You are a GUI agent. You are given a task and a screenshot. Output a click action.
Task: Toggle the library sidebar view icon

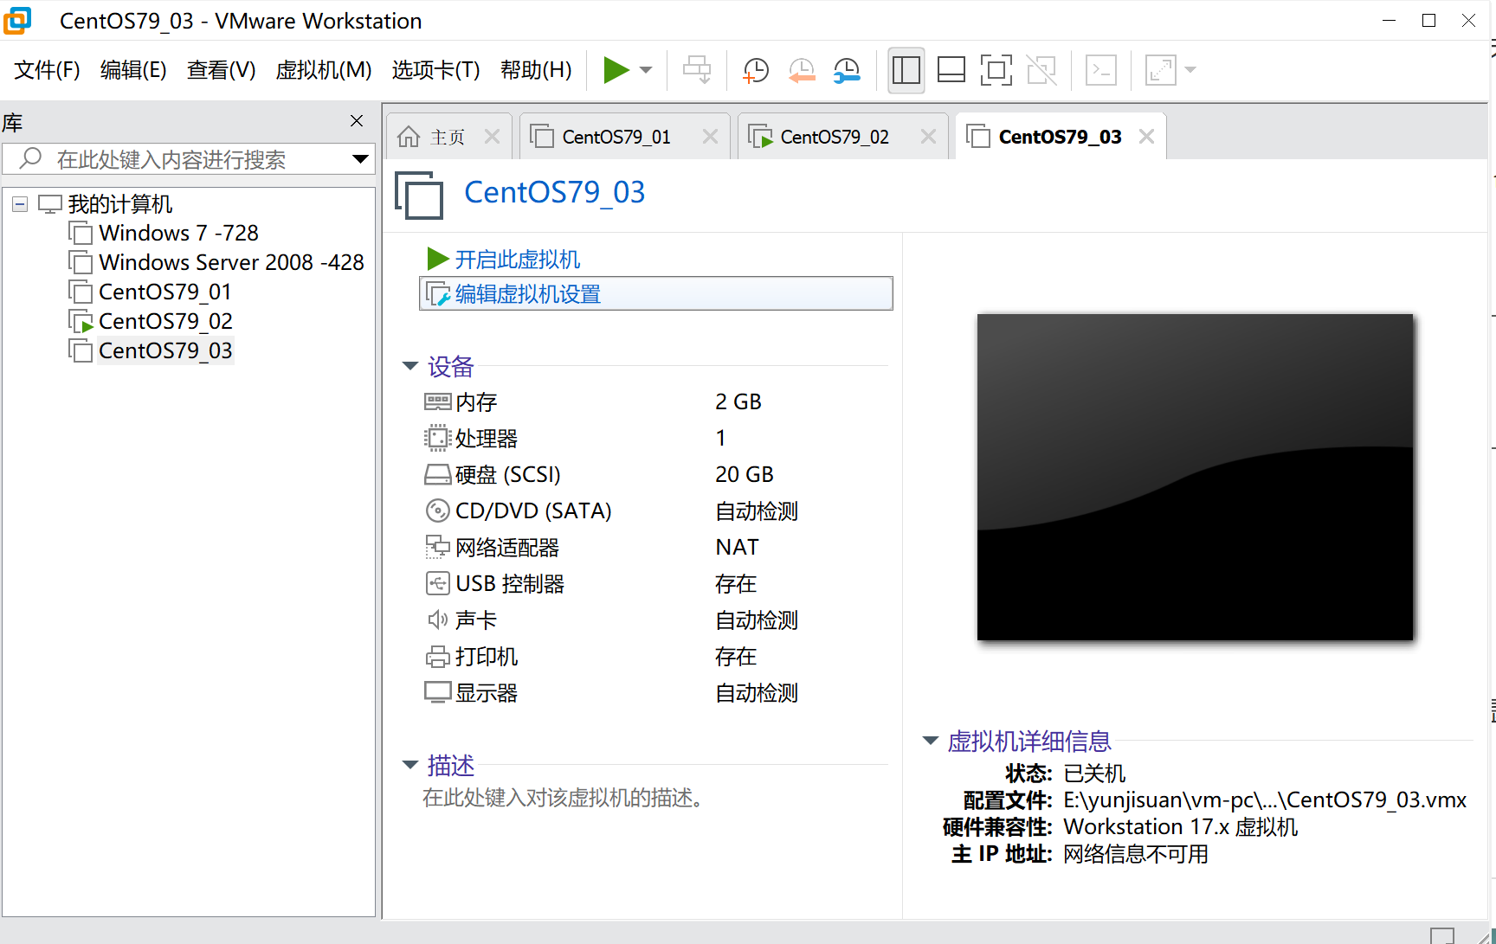point(906,70)
